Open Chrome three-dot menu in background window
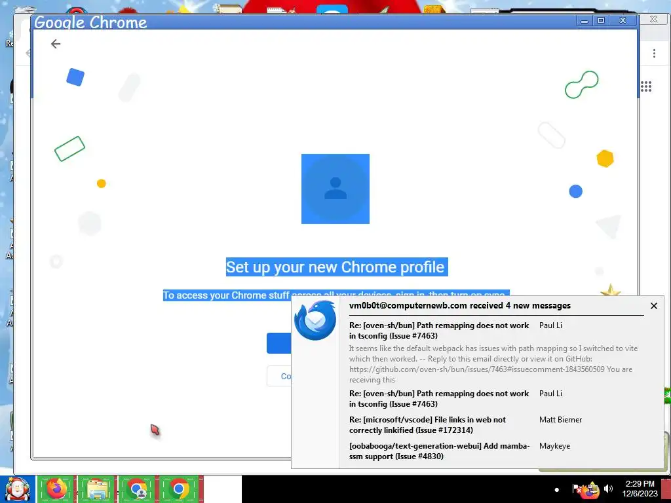Viewport: 671px width, 503px height. (x=654, y=53)
